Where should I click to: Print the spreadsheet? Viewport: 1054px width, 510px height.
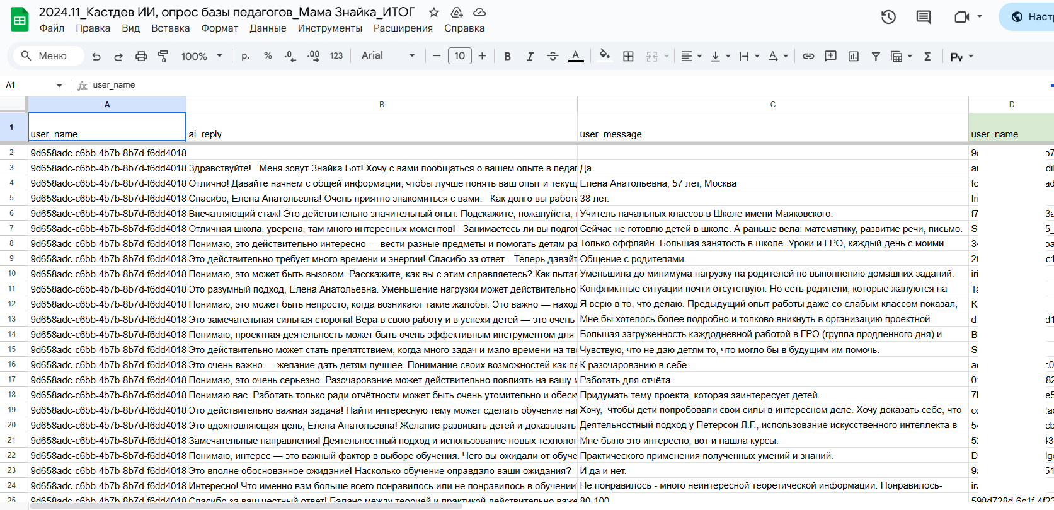point(141,56)
